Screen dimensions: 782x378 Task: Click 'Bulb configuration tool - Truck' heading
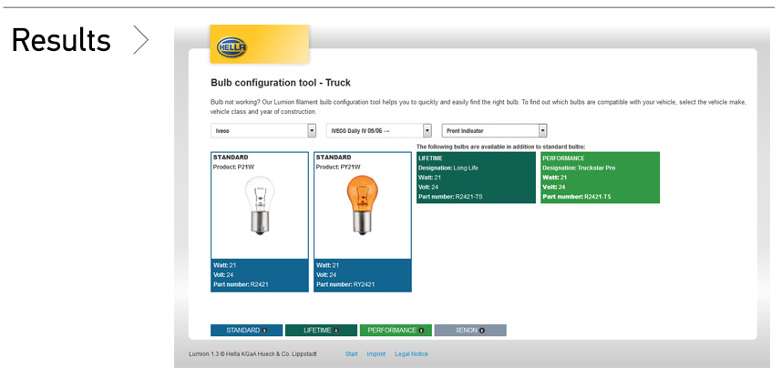[x=281, y=83]
